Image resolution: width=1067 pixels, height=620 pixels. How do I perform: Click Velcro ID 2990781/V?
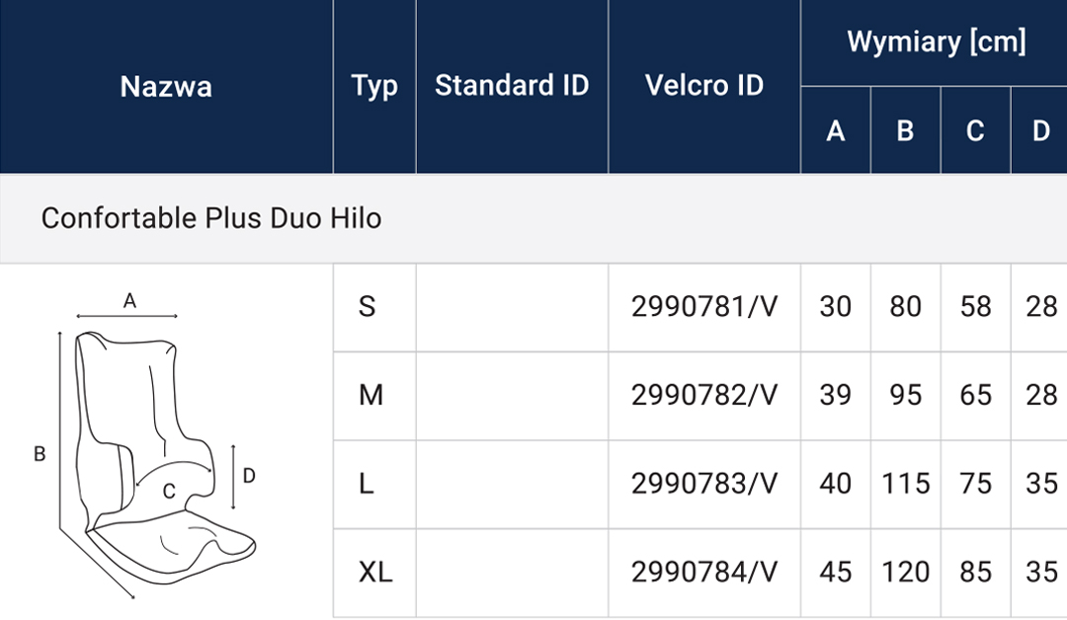(x=704, y=307)
